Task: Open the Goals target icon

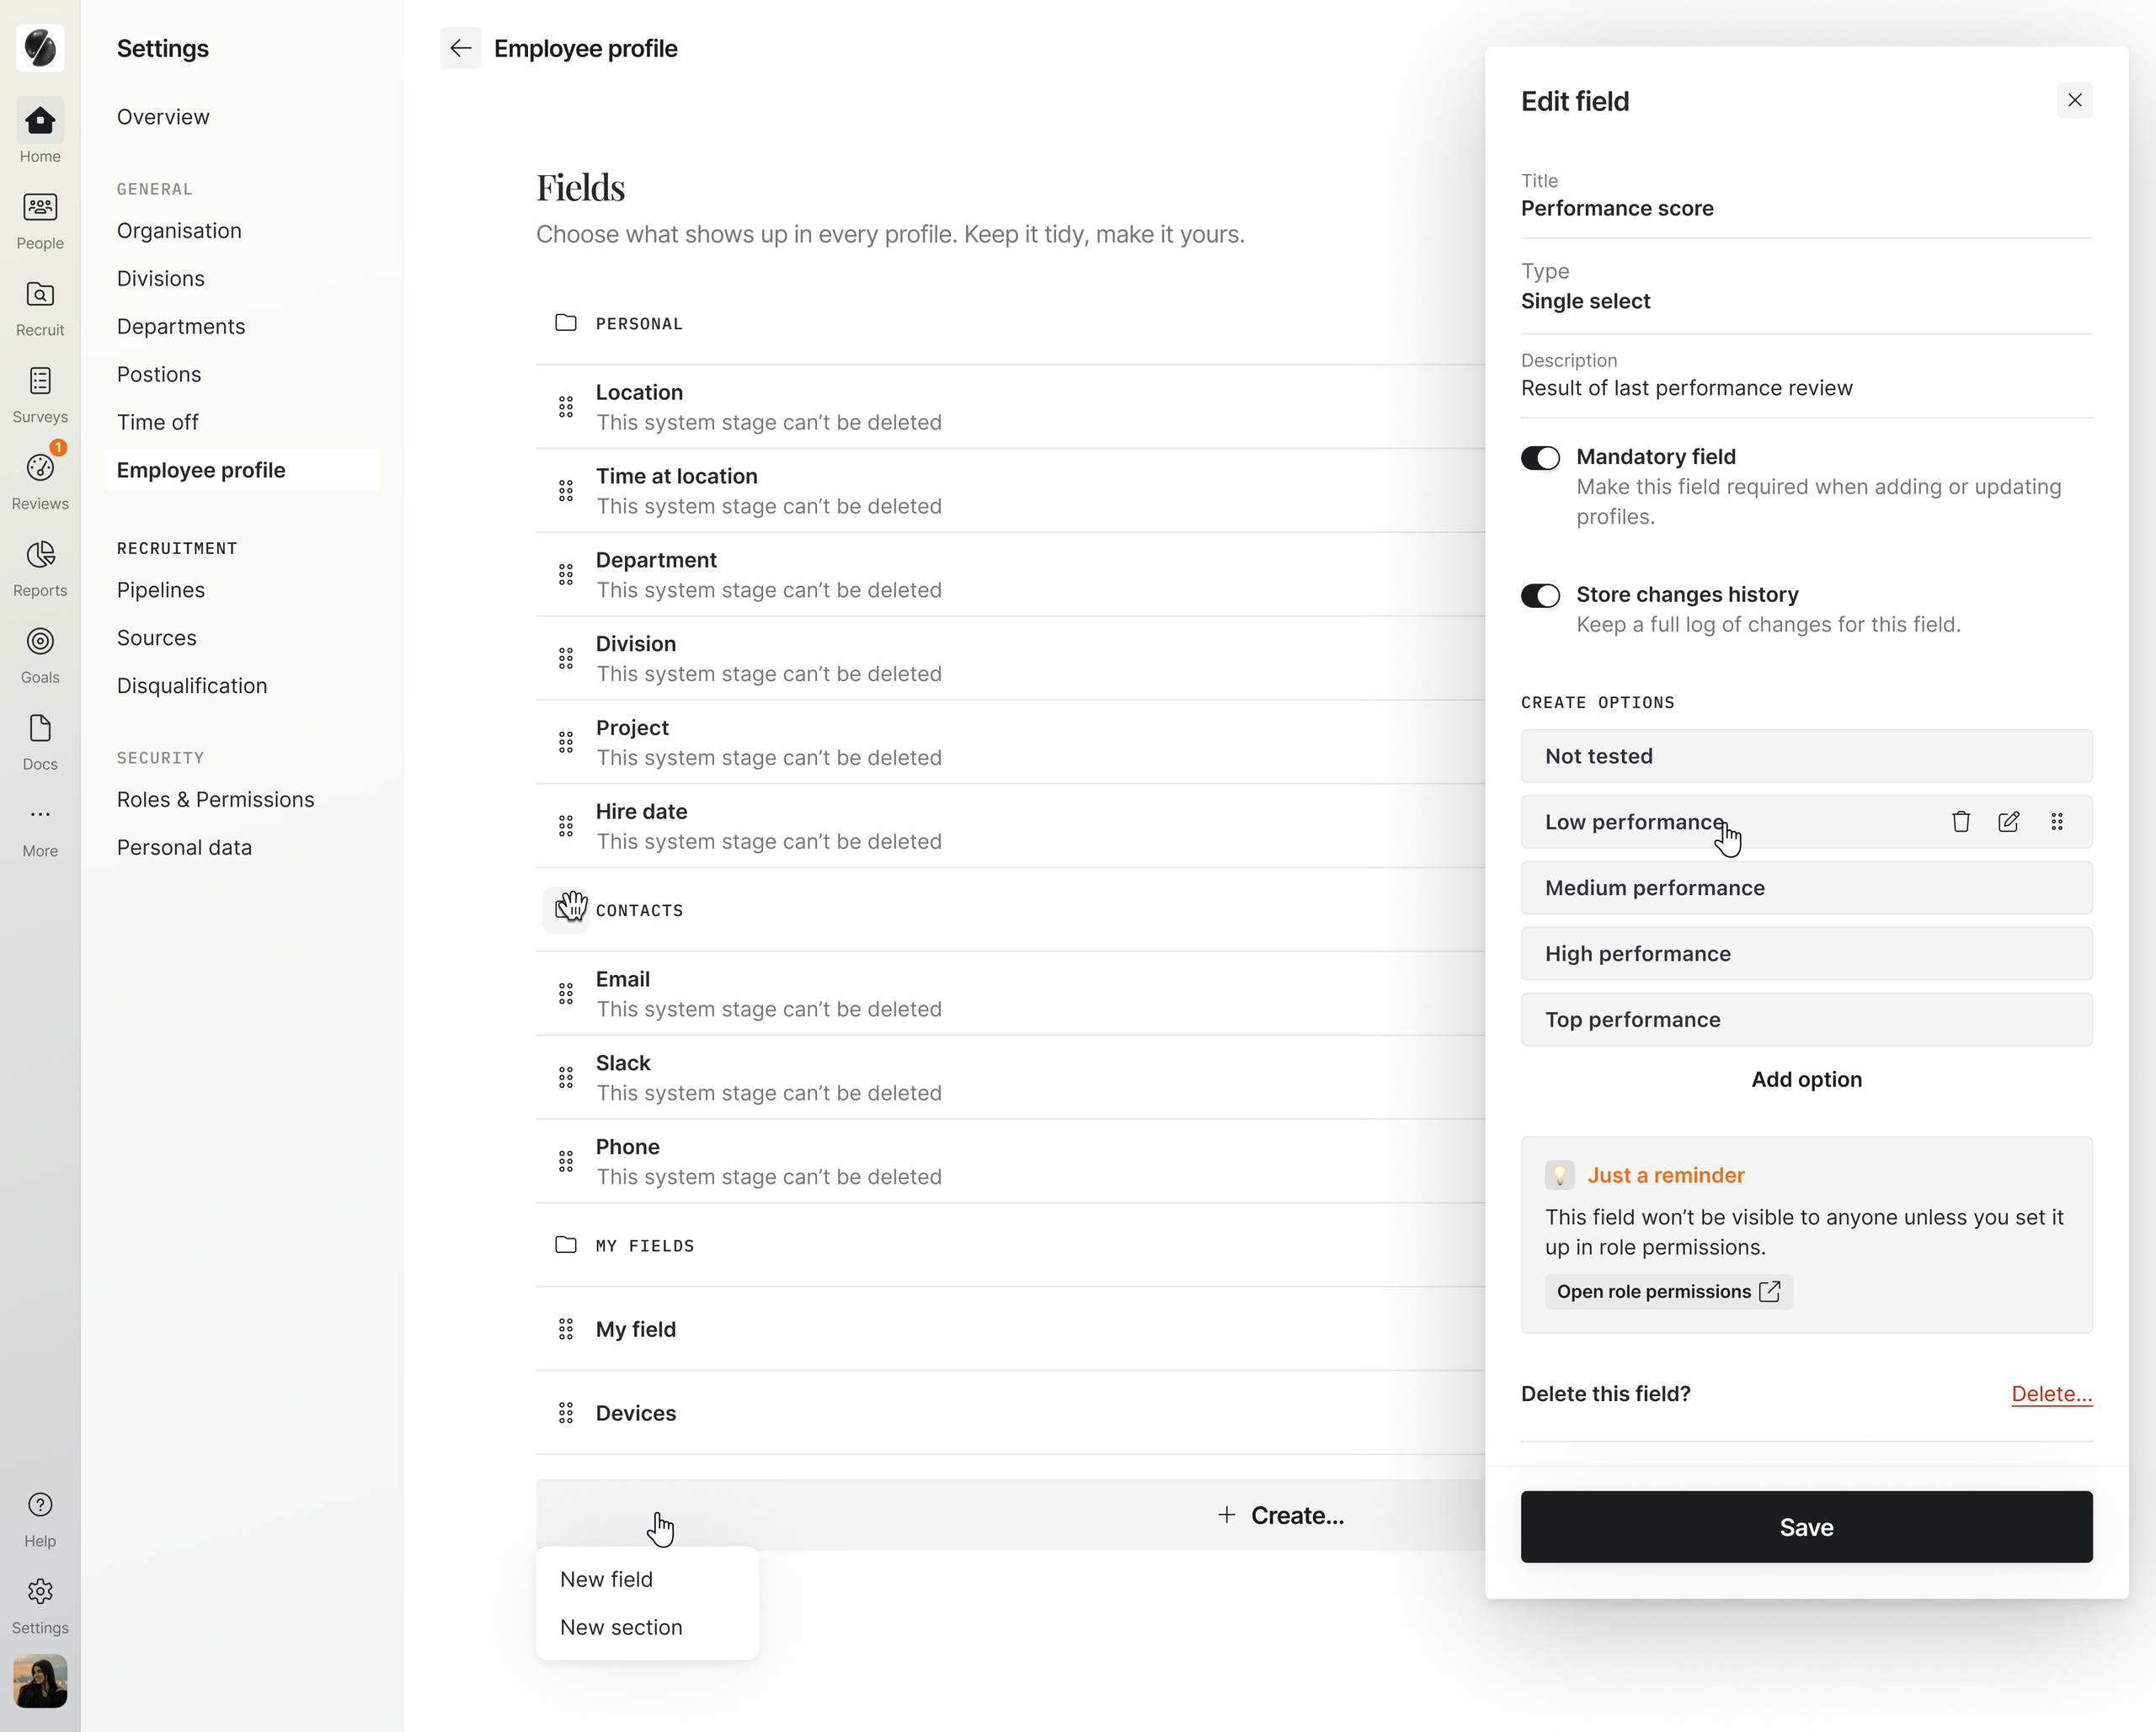Action: pyautogui.click(x=40, y=641)
